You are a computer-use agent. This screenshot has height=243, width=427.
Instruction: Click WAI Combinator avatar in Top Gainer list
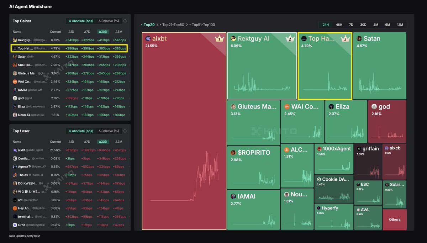[x=15, y=81]
